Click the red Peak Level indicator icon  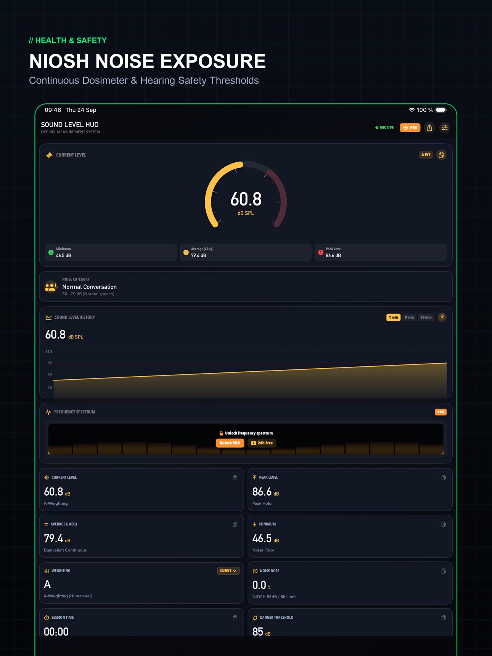321,252
